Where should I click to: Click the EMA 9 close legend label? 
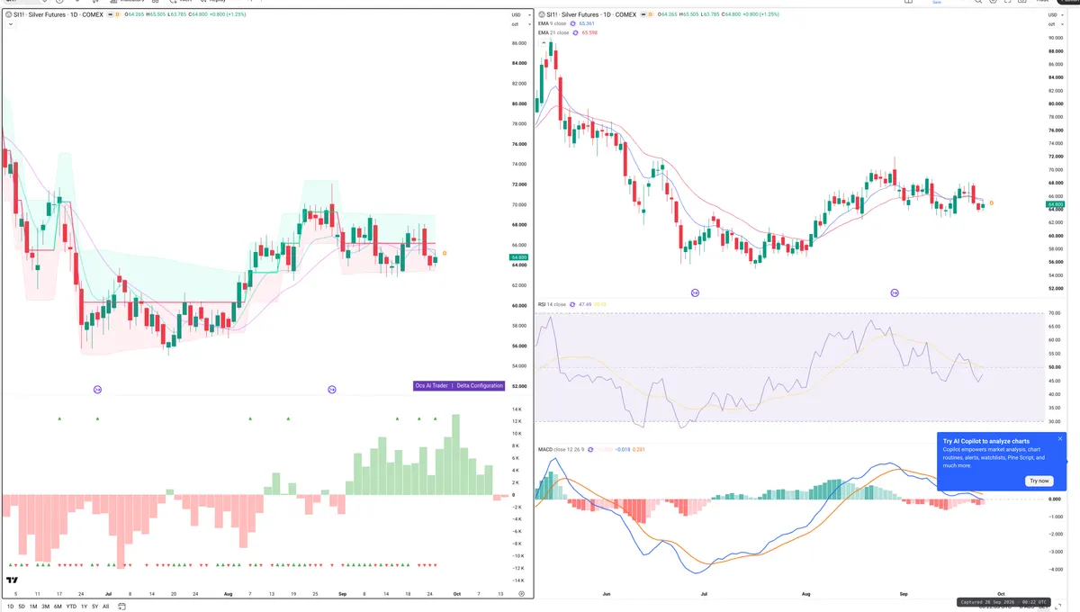[553, 24]
